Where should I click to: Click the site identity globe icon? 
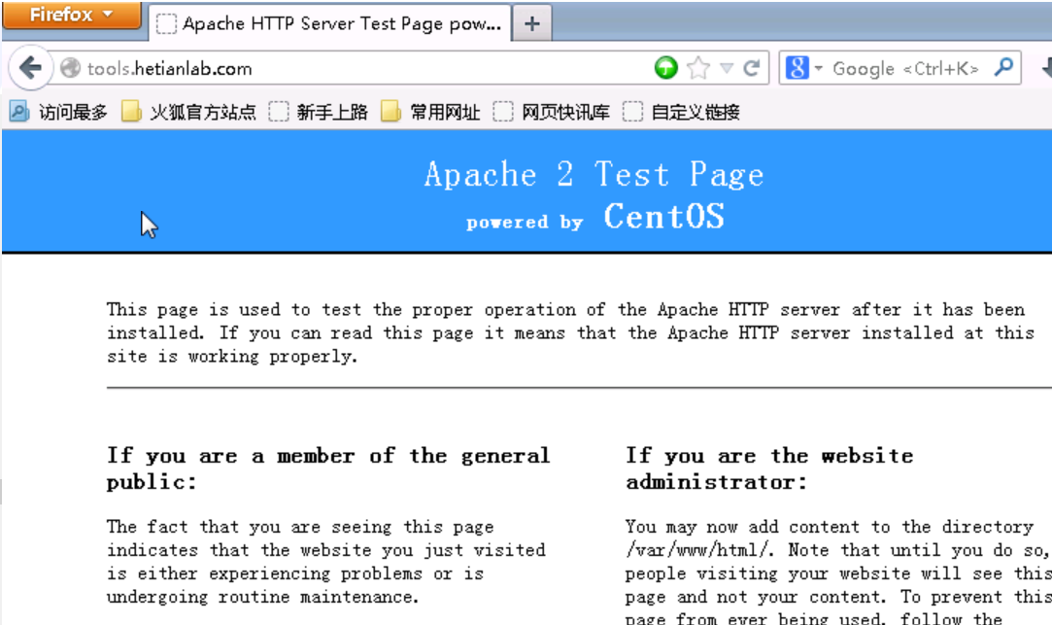point(70,68)
